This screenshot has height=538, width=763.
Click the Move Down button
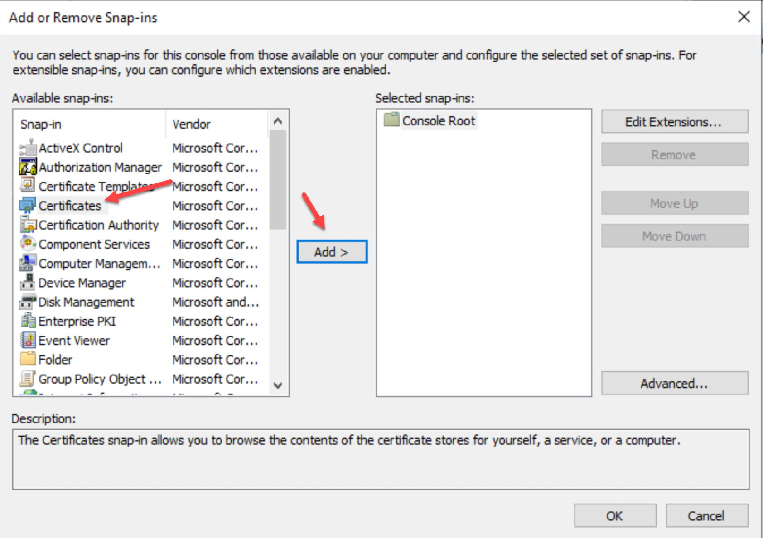(x=674, y=236)
